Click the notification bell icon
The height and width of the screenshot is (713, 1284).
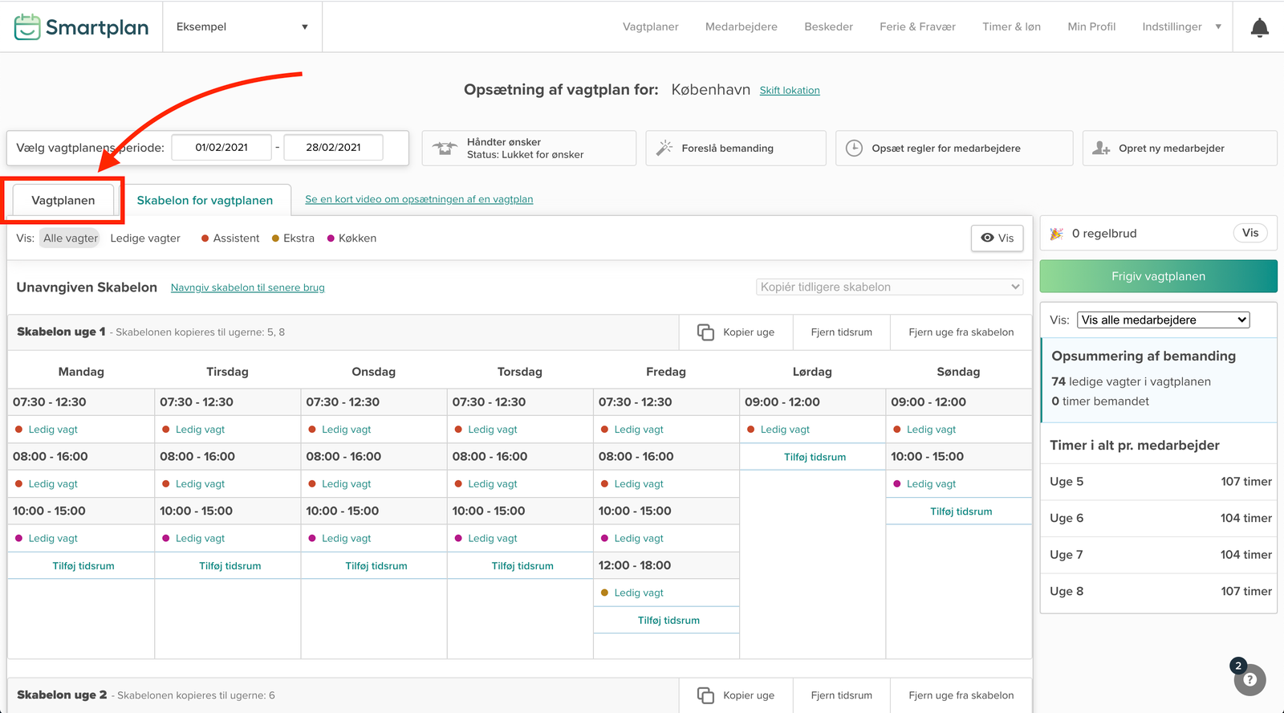click(x=1259, y=28)
